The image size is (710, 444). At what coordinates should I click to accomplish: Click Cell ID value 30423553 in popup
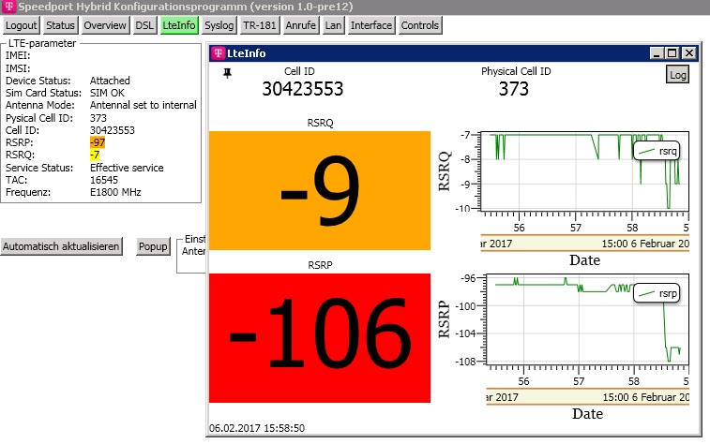point(302,89)
